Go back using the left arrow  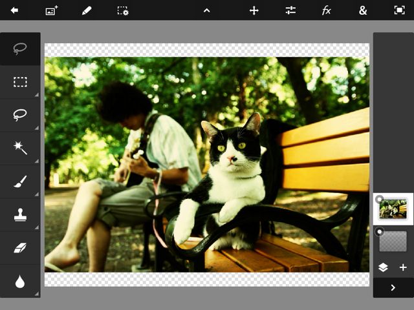(x=14, y=10)
